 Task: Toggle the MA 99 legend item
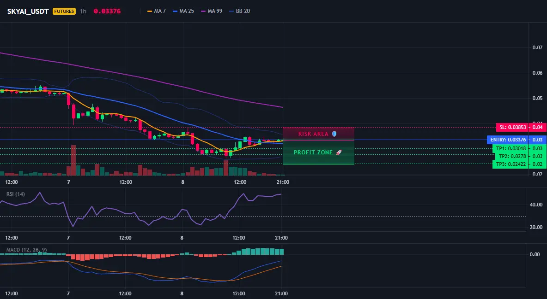pos(212,11)
